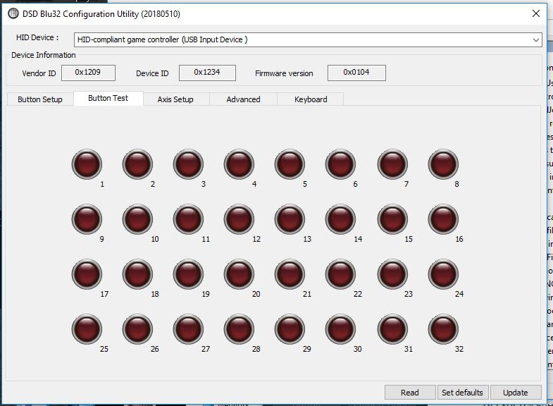
Task: Open the Advanced tab
Action: point(243,99)
